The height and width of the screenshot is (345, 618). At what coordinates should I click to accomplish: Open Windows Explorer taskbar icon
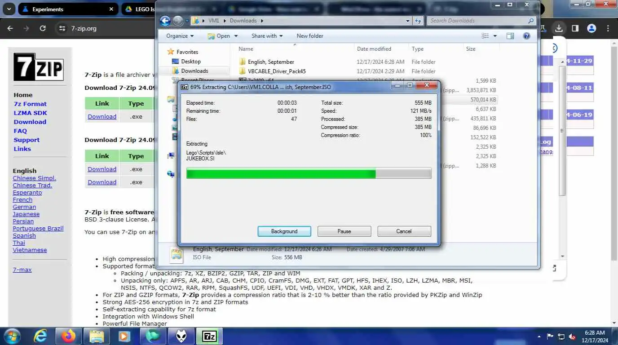97,336
